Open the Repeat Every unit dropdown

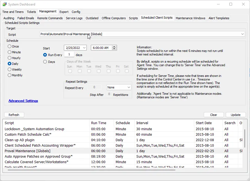(x=129, y=87)
